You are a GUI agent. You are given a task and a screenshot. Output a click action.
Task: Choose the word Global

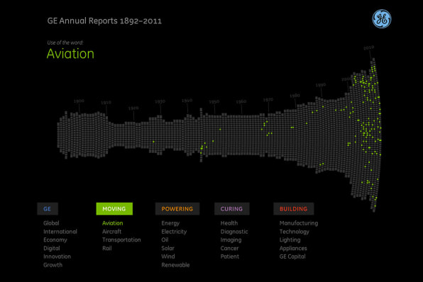point(51,223)
